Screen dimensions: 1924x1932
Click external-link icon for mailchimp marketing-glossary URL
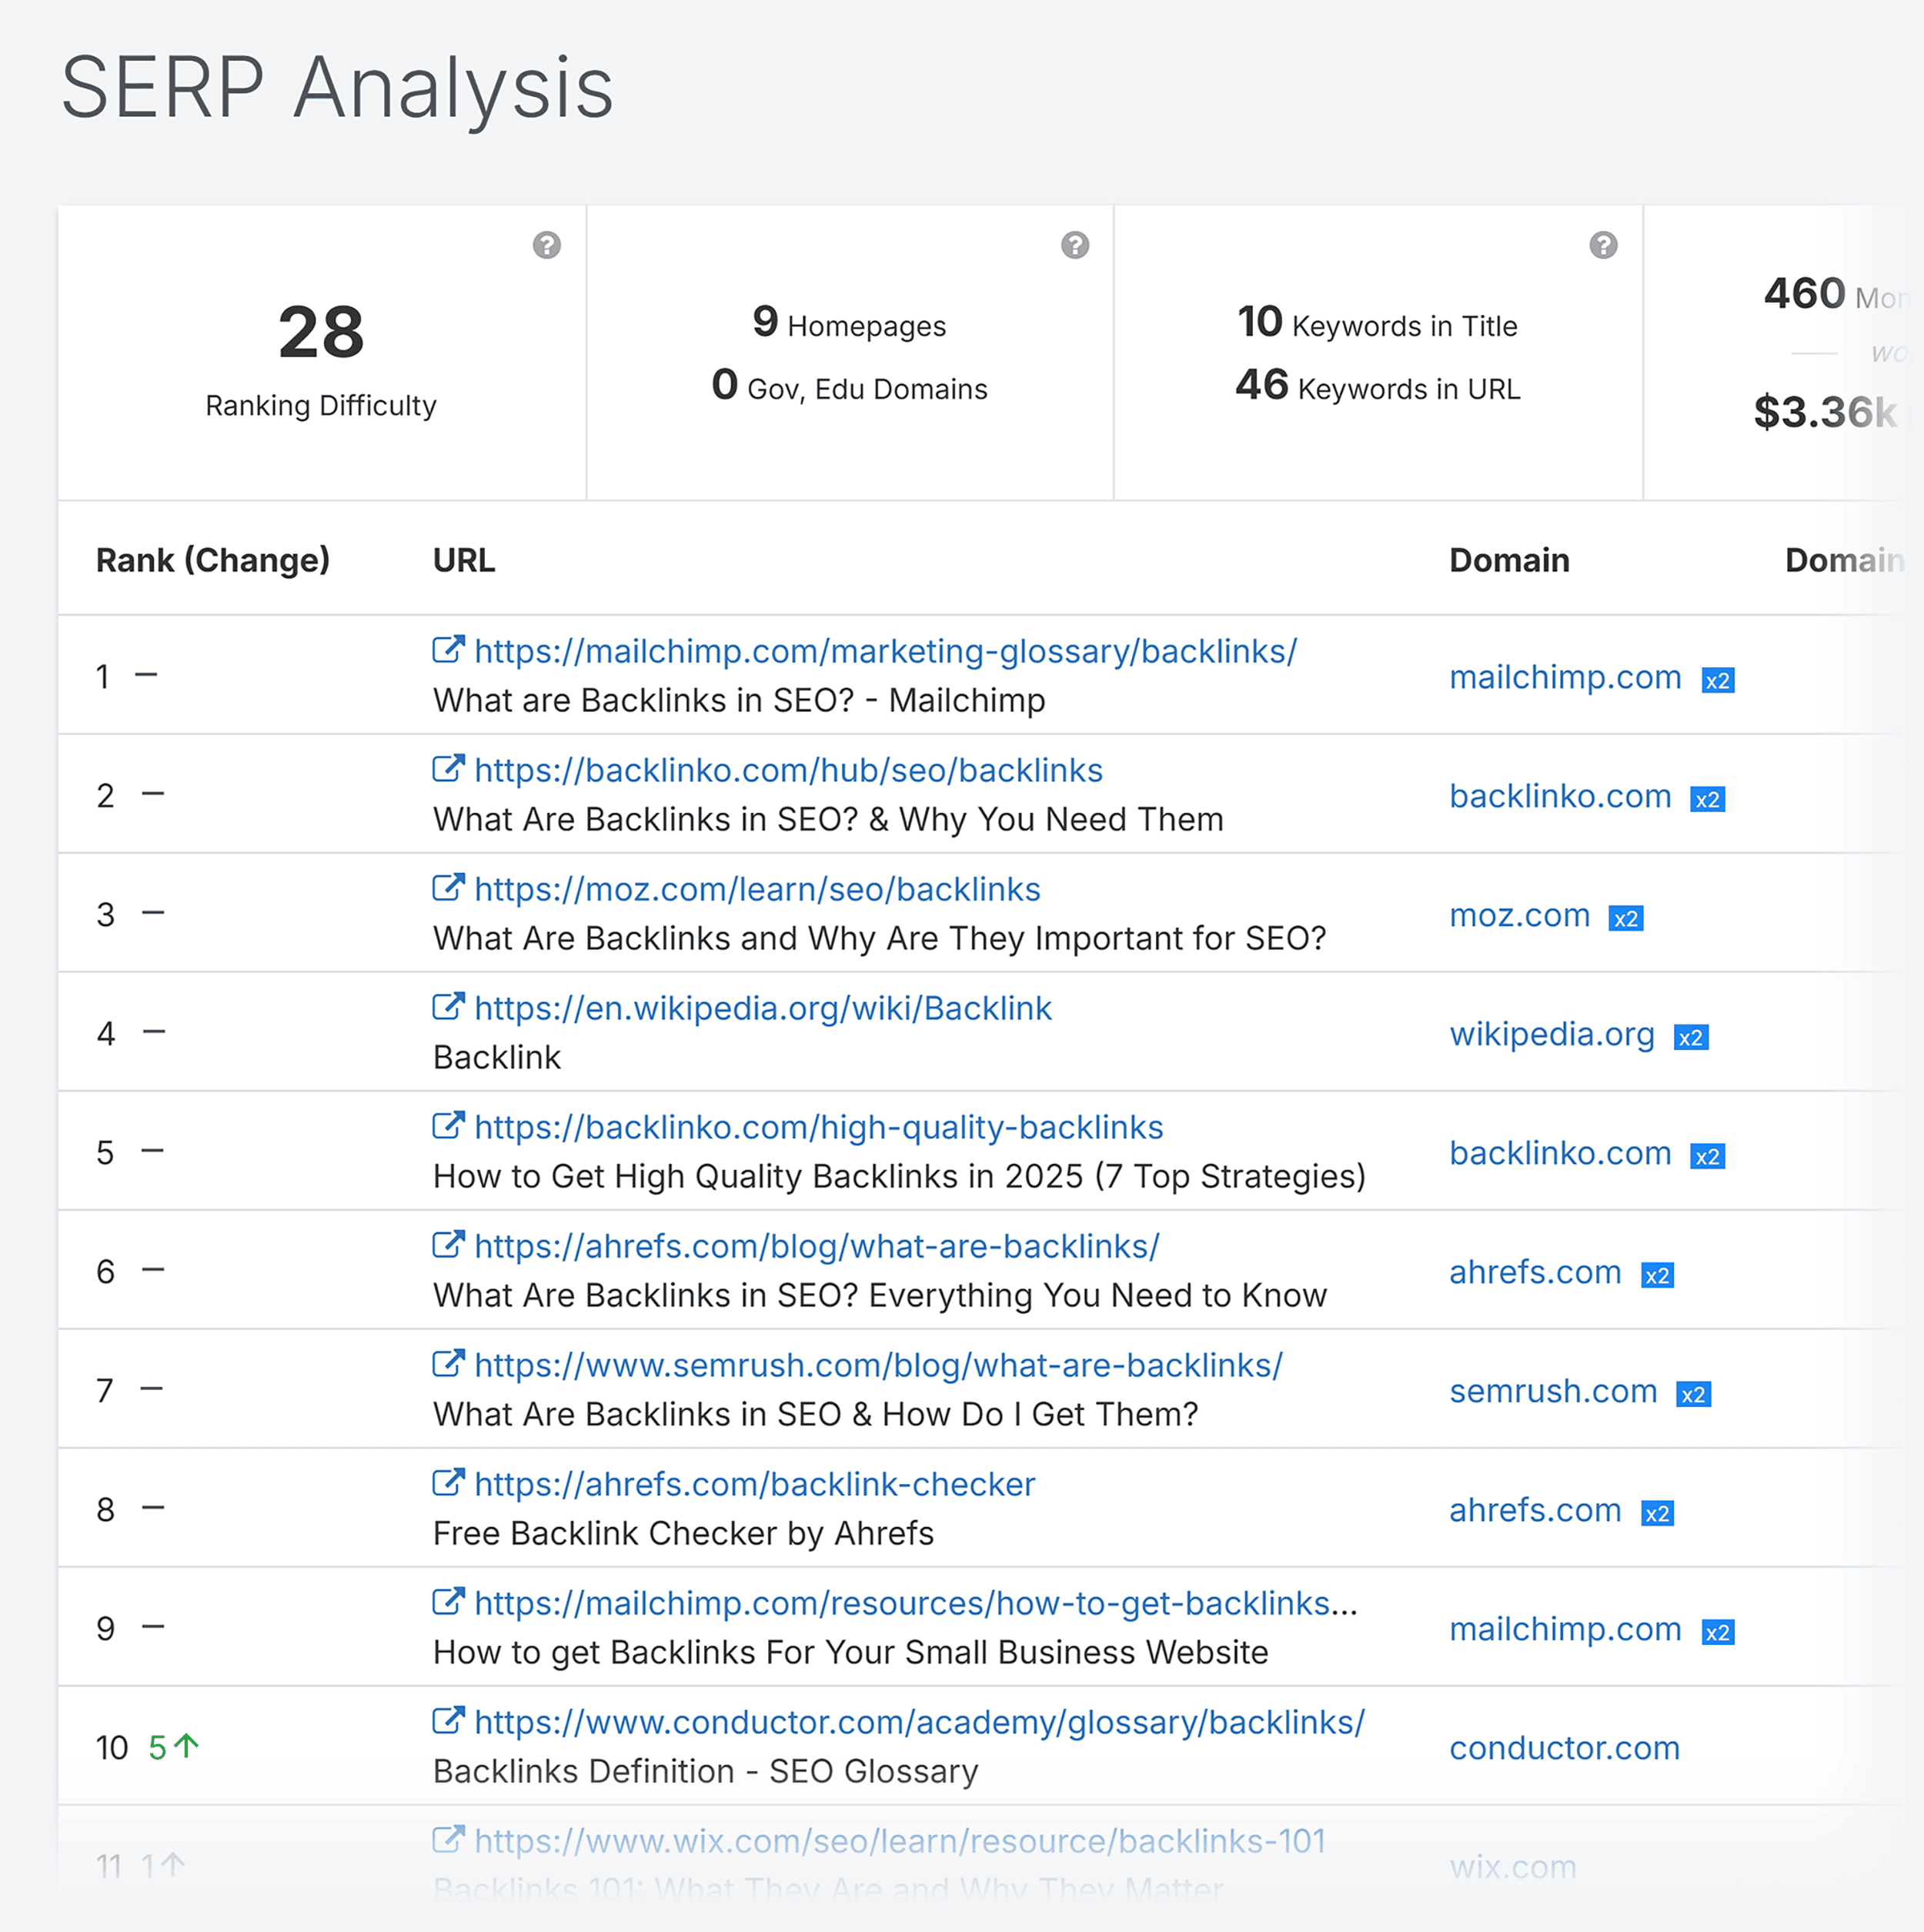point(448,650)
